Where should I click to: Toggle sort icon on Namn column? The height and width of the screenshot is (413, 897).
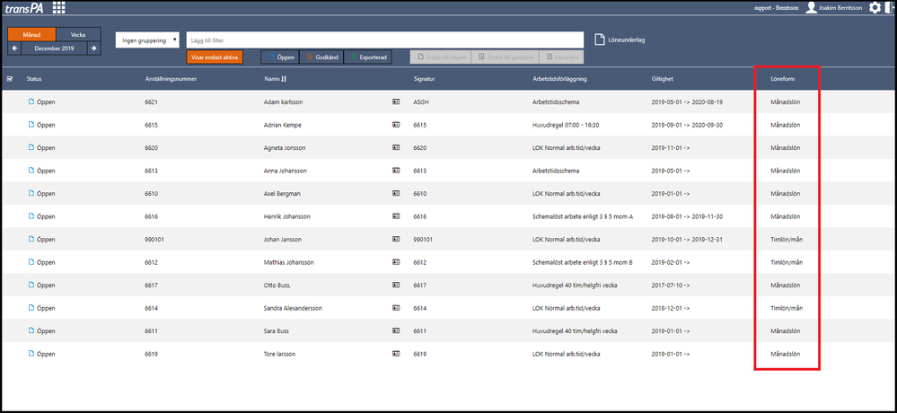[x=284, y=79]
